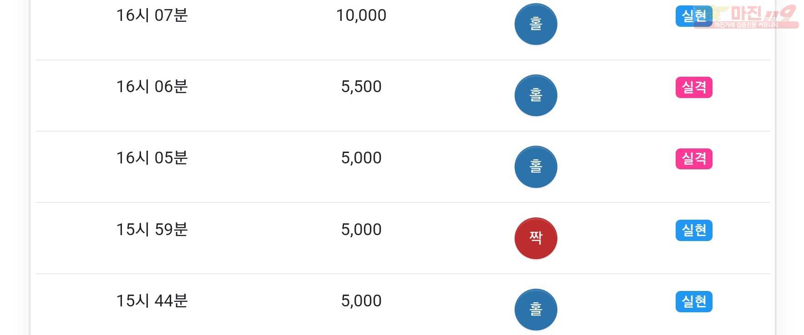Click the pink 실격 badge in 16시 05분 row

coord(694,158)
